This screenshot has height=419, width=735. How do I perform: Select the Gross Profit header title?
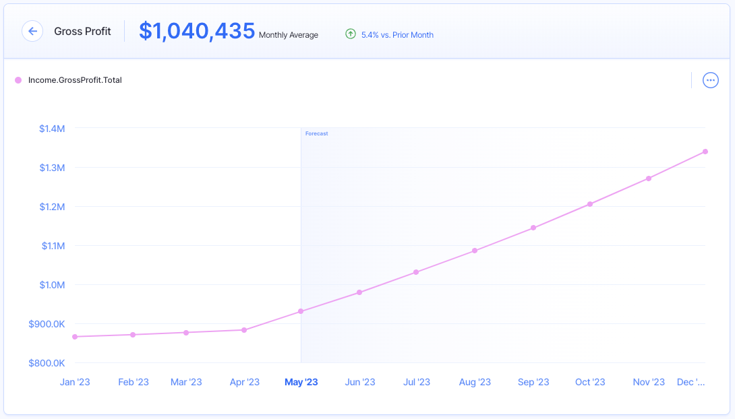pyautogui.click(x=82, y=31)
